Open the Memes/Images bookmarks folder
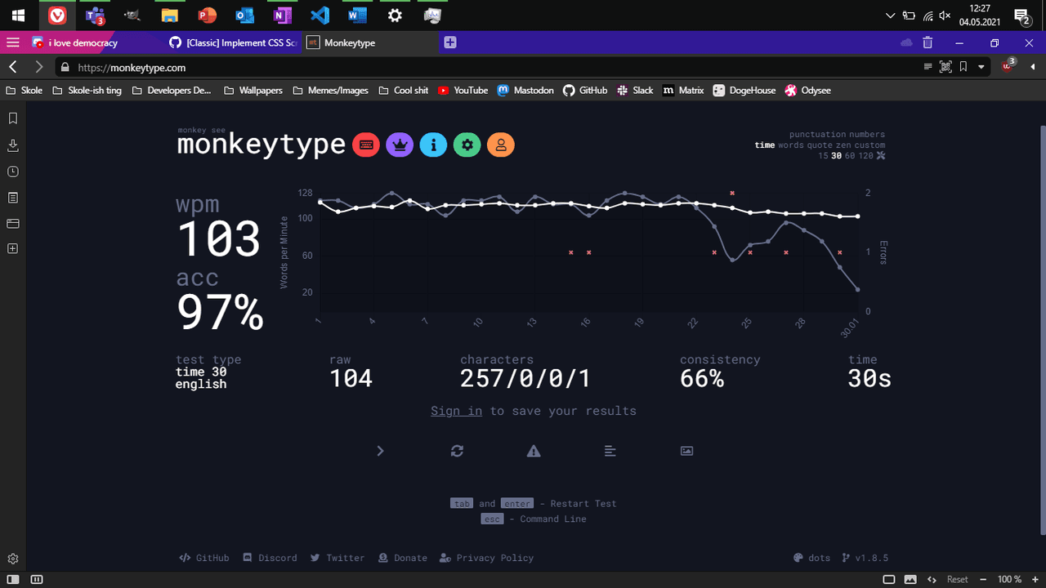Viewport: 1046px width, 588px height. click(x=330, y=91)
